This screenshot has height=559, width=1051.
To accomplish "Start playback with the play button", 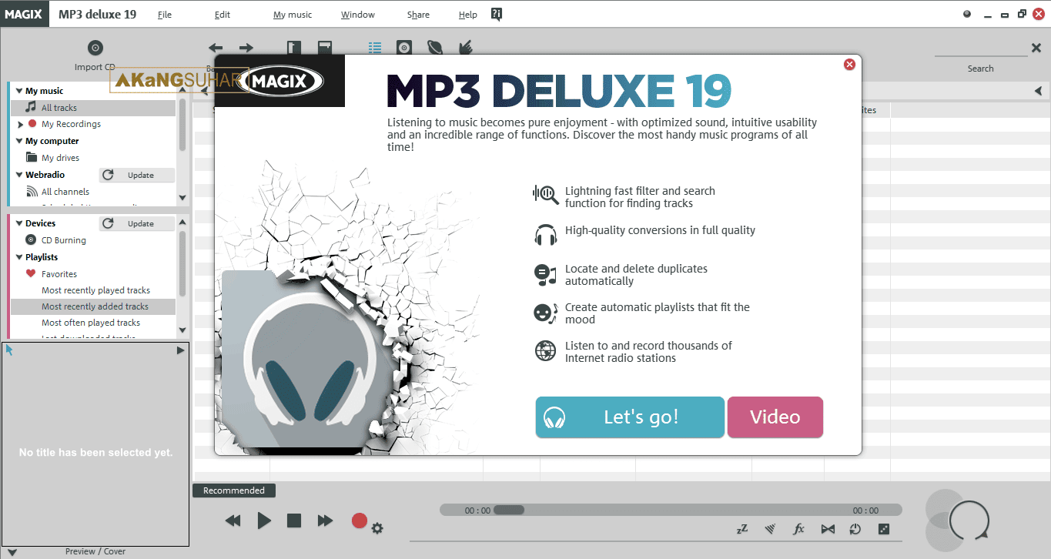I will click(264, 521).
